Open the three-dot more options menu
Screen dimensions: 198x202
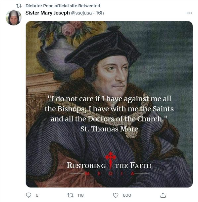click(190, 13)
